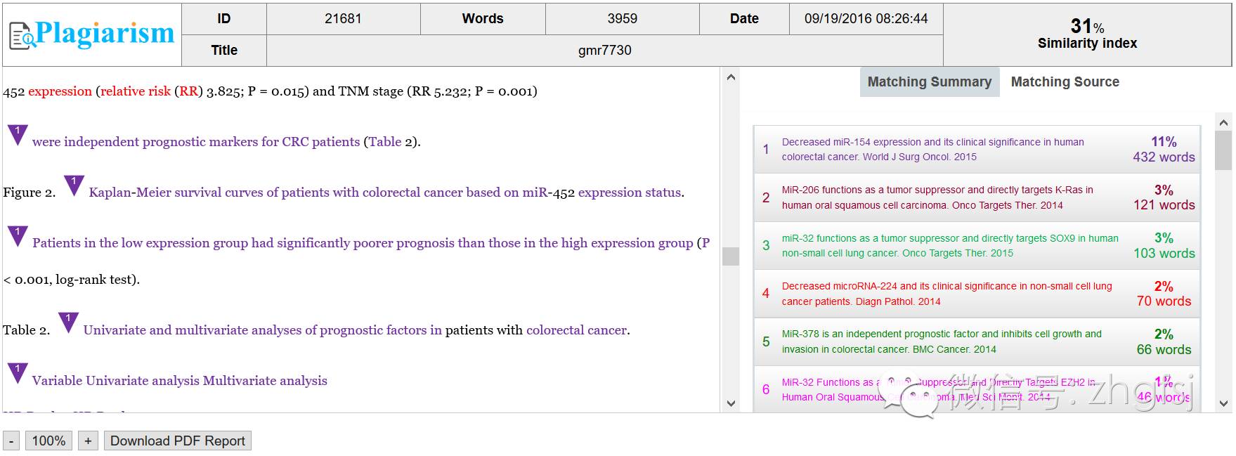
Task: Click source number 6 in summary list
Action: [766, 389]
